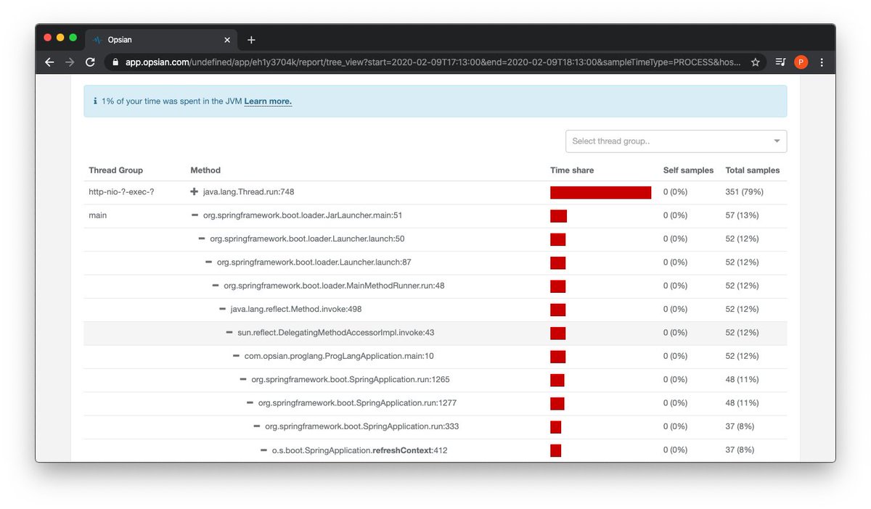Click 351 (79%) total samples value
The image size is (871, 509).
click(745, 192)
